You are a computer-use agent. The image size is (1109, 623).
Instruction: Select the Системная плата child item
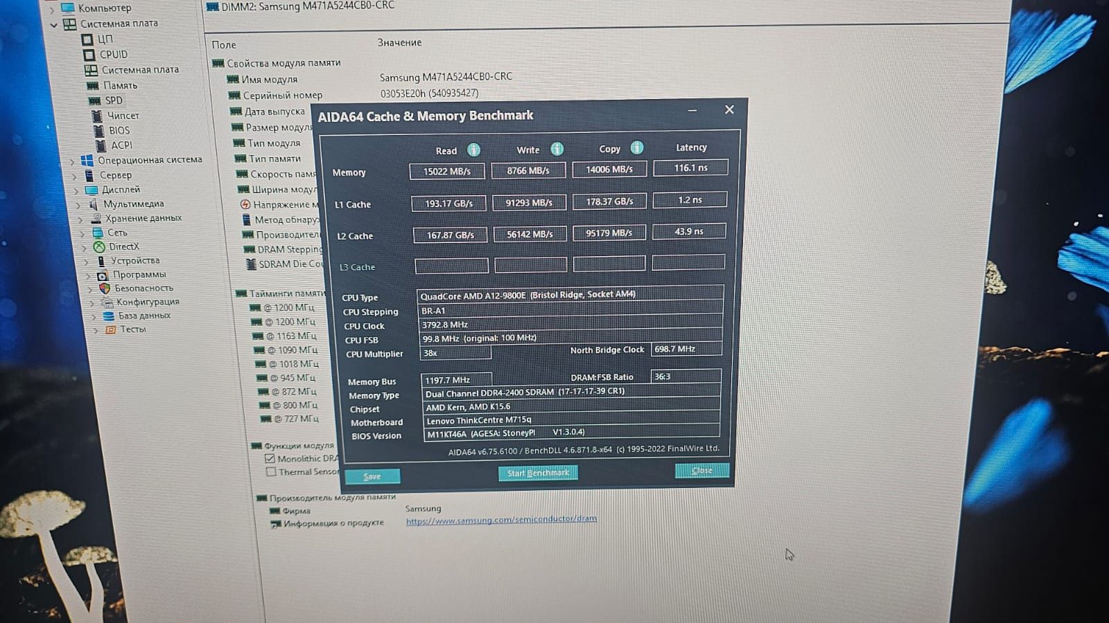(140, 70)
